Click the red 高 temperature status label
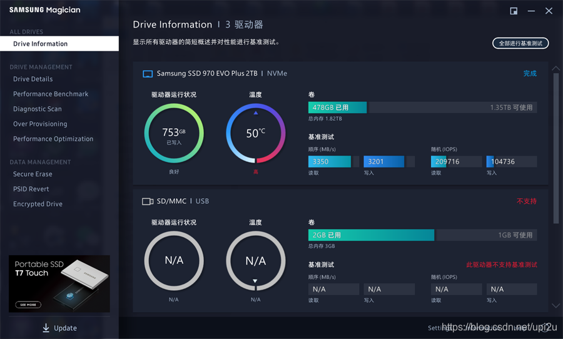 [256, 172]
